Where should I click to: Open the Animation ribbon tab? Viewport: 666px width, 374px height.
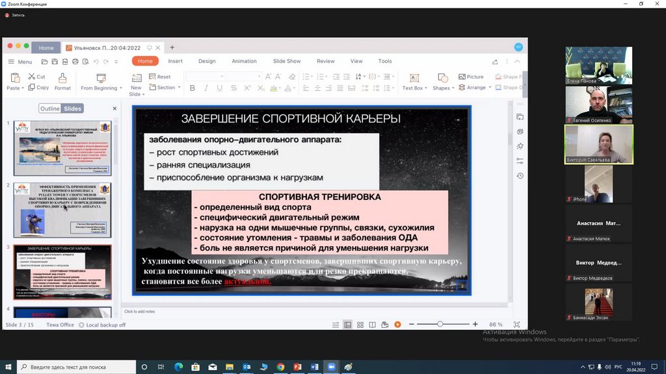coord(244,61)
